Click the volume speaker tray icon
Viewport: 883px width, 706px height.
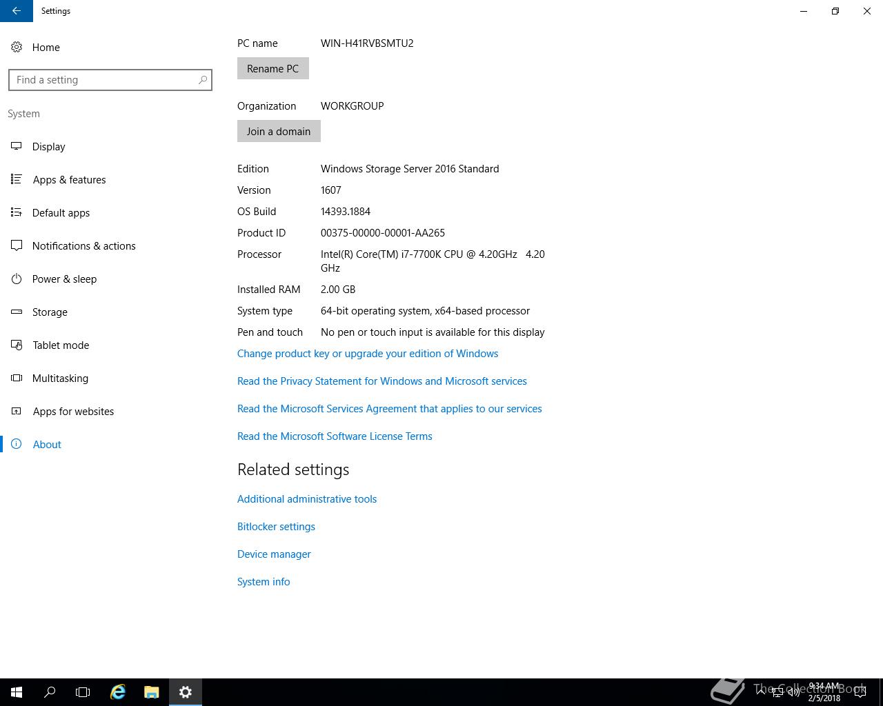click(x=794, y=692)
